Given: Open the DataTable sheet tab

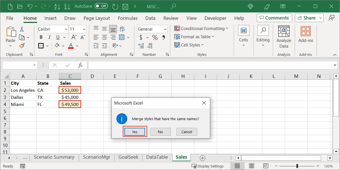Looking at the screenshot, I should 157,157.
